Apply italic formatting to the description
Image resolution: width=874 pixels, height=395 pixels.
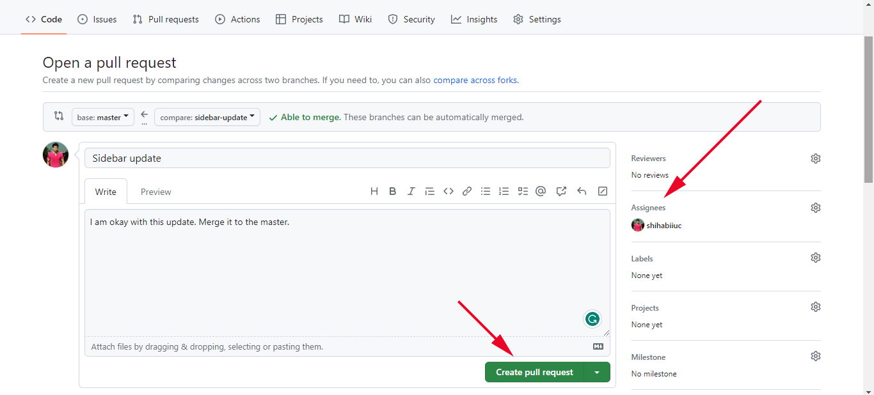pos(411,190)
